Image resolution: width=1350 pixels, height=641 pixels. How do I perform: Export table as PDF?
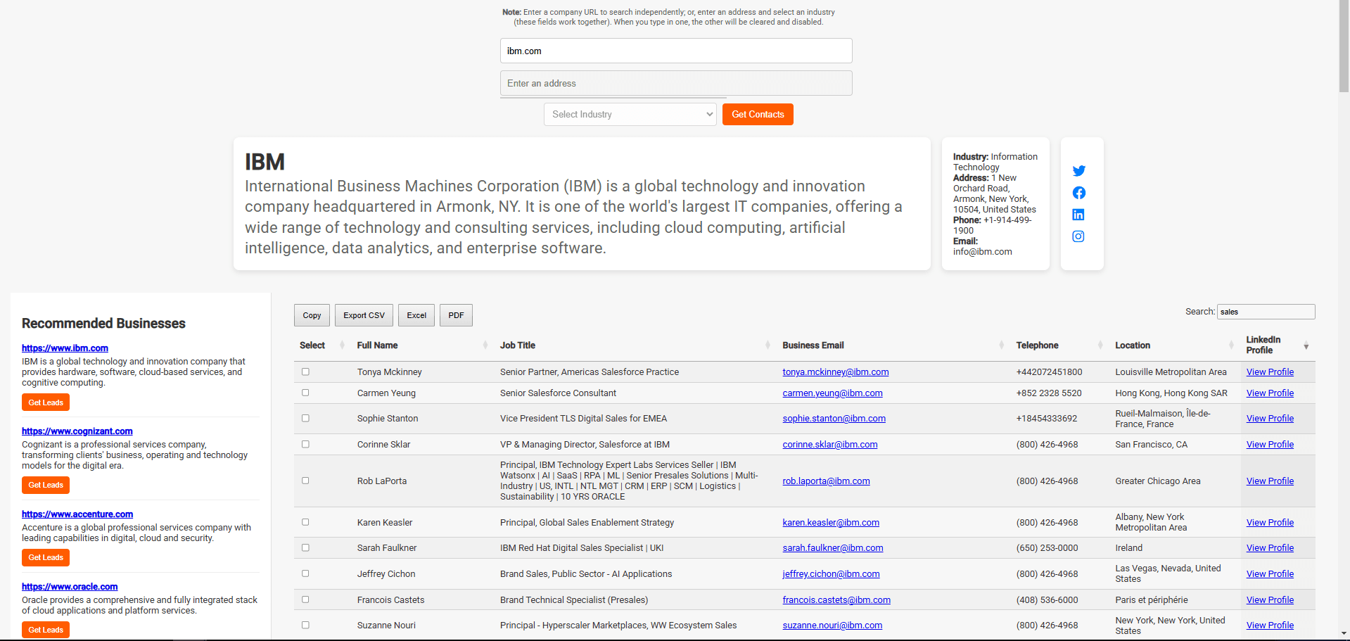click(x=456, y=315)
